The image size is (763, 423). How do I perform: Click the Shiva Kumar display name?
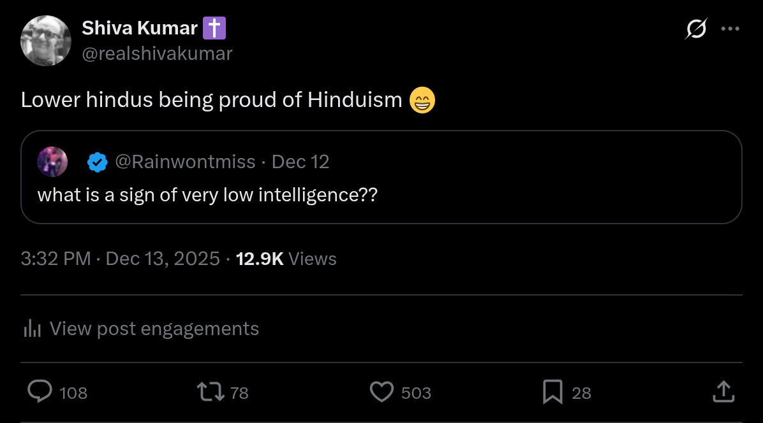click(x=140, y=28)
